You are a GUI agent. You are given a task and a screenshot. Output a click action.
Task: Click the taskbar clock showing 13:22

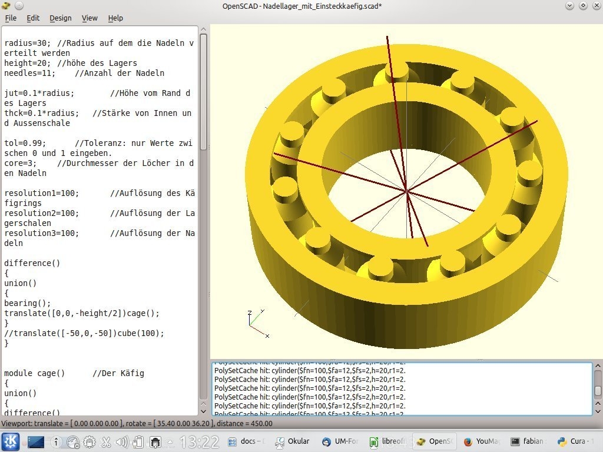199,442
